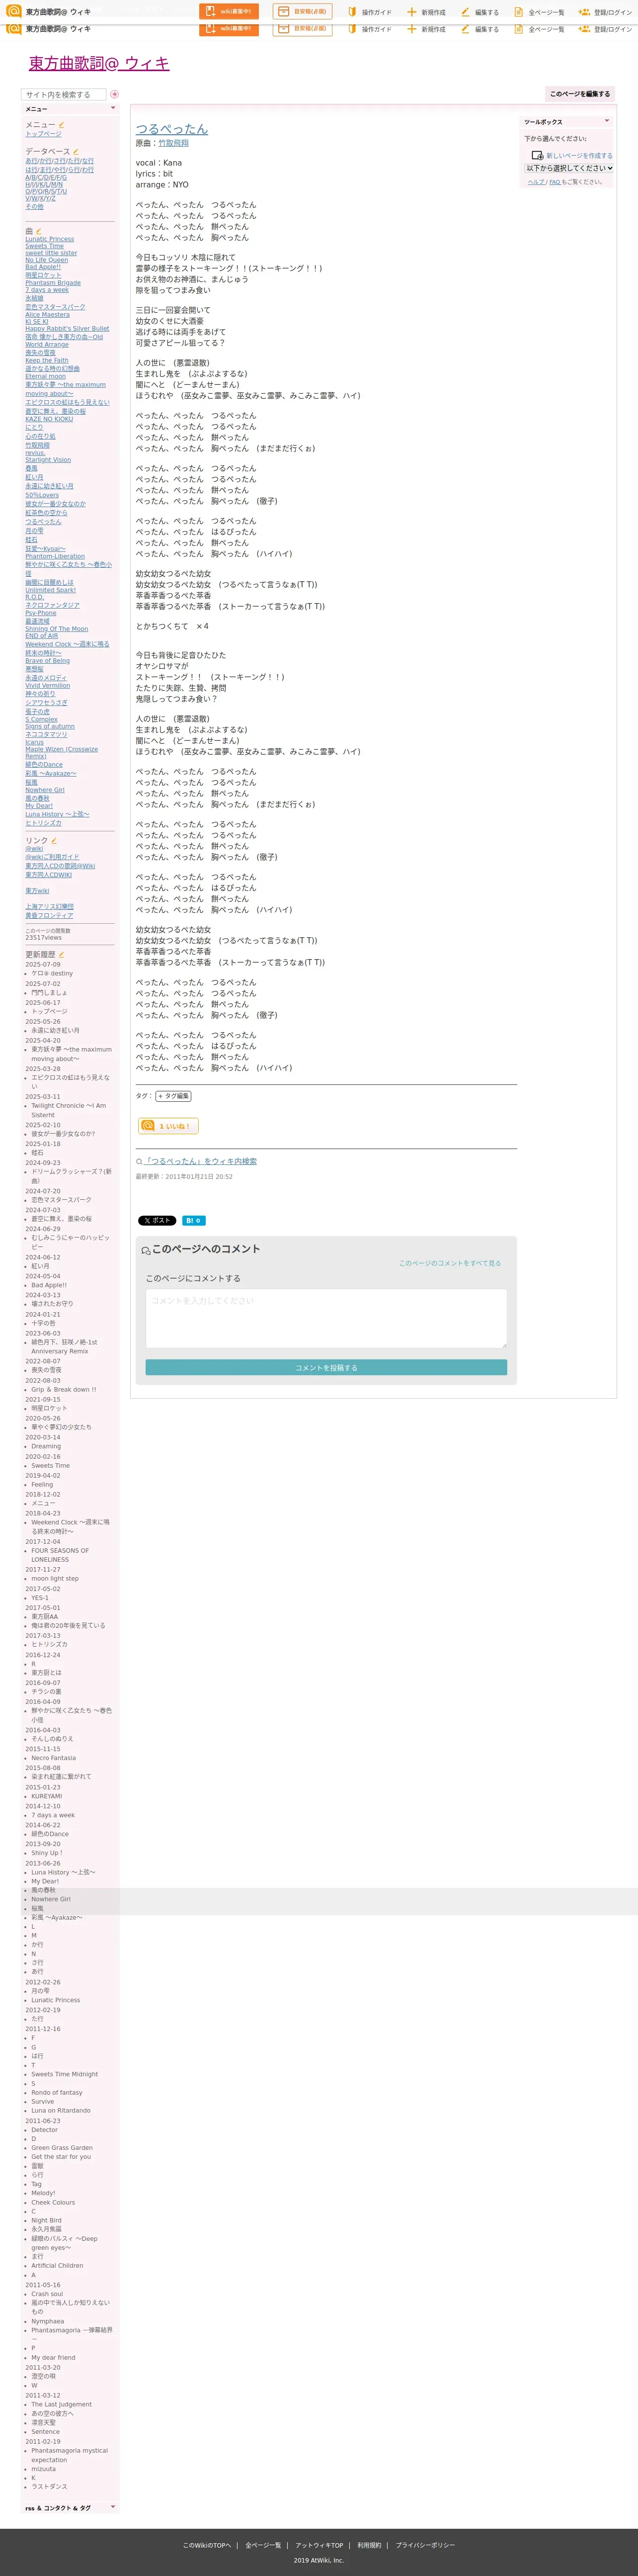Open Vivid Vermilion song link

(x=48, y=686)
